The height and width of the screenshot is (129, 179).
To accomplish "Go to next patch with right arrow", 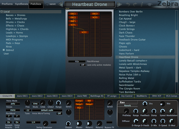I will [119, 4].
